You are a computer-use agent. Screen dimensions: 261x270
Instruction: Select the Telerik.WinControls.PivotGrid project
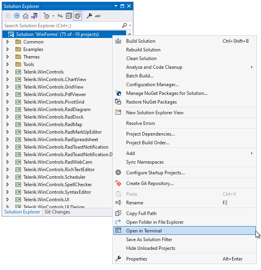point(53,102)
